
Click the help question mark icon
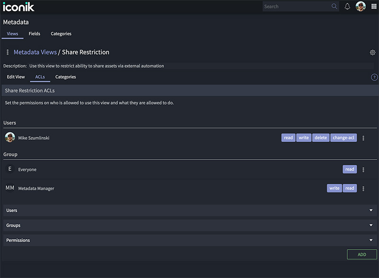click(374, 77)
